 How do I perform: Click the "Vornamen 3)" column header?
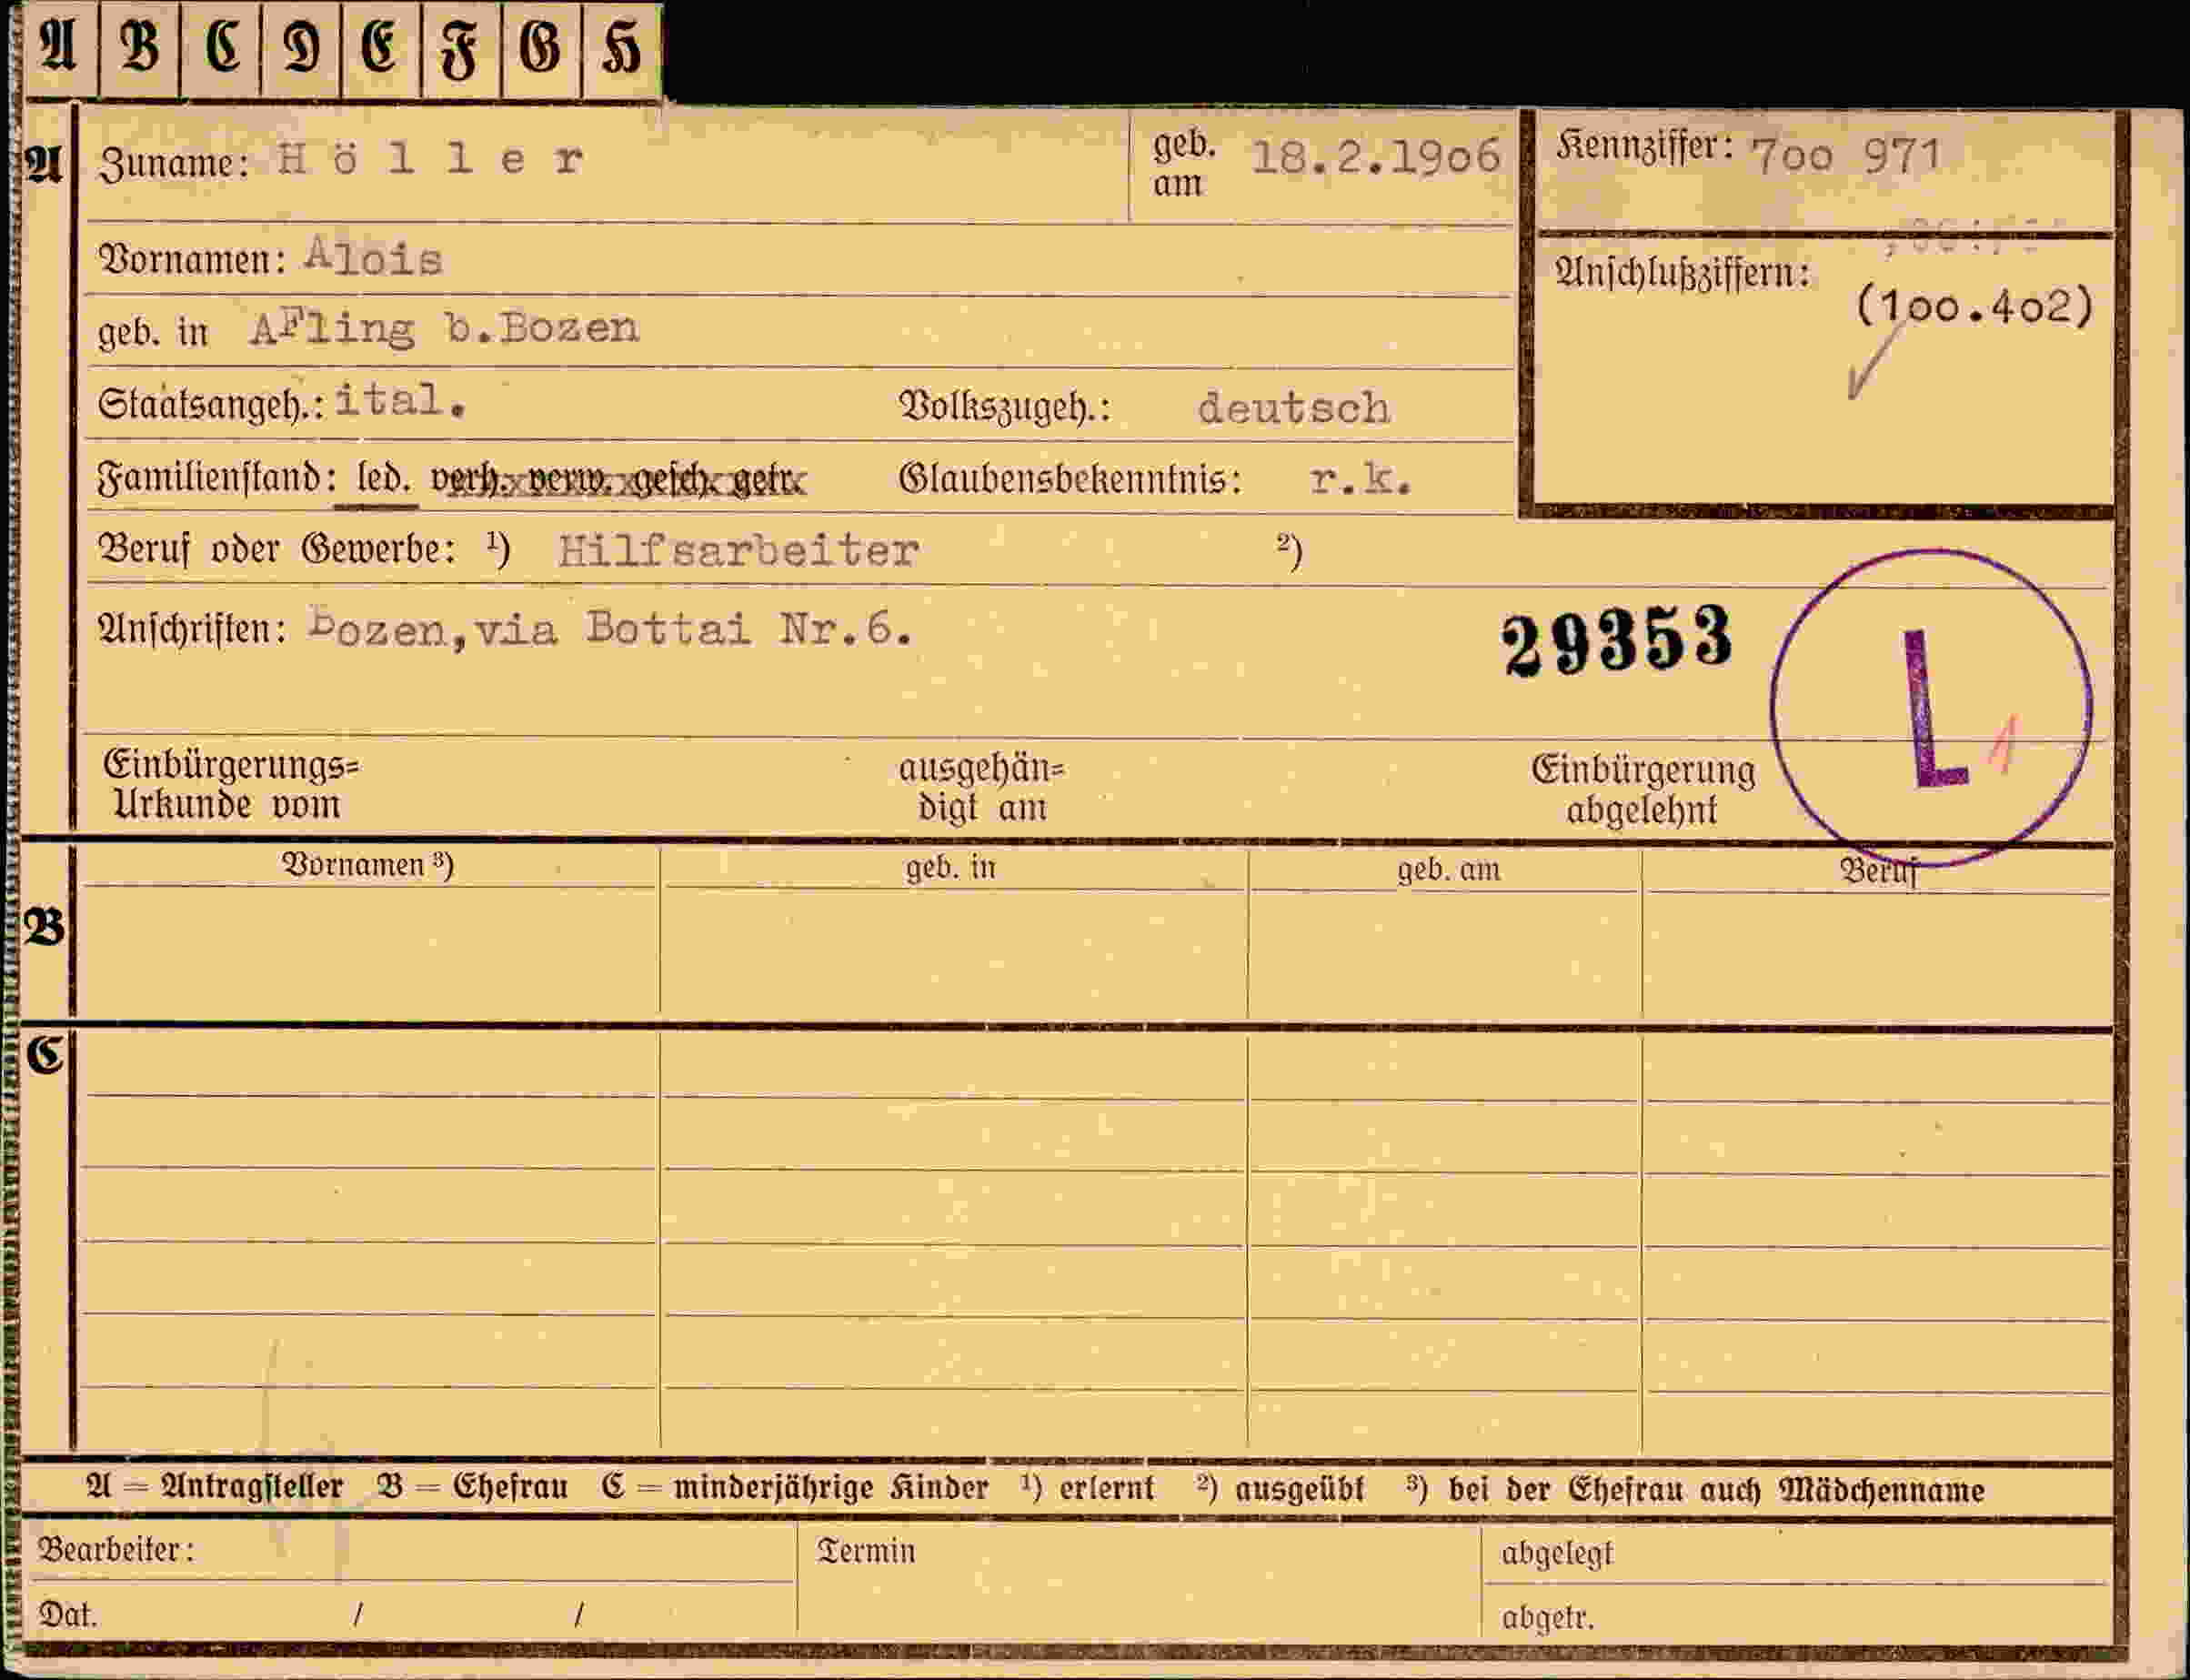368,864
